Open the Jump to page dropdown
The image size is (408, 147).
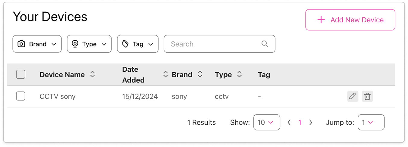(371, 122)
